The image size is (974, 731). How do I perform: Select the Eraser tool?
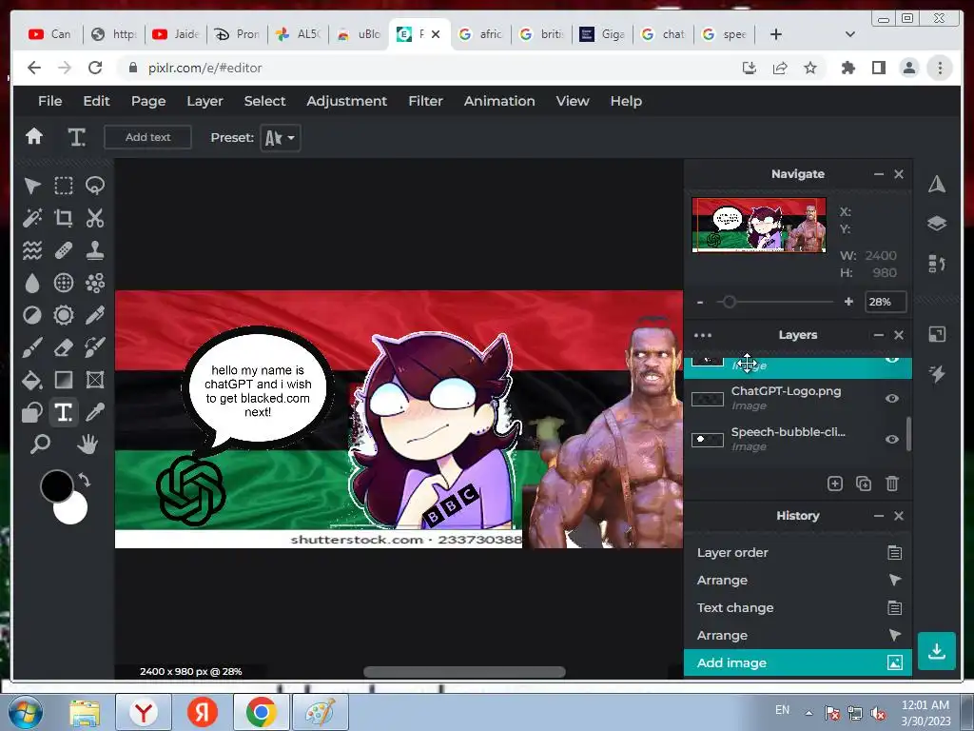[64, 347]
